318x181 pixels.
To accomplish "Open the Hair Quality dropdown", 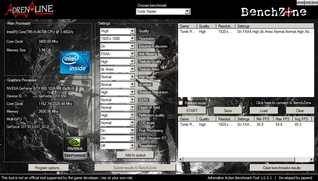I will 118,77.
